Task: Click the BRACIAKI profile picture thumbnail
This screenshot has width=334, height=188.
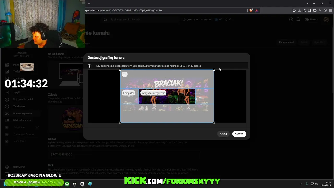Action: coord(73,119)
